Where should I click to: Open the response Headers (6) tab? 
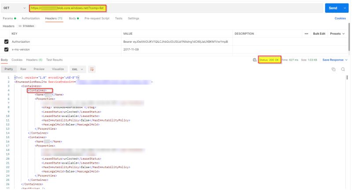pyautogui.click(x=34, y=60)
